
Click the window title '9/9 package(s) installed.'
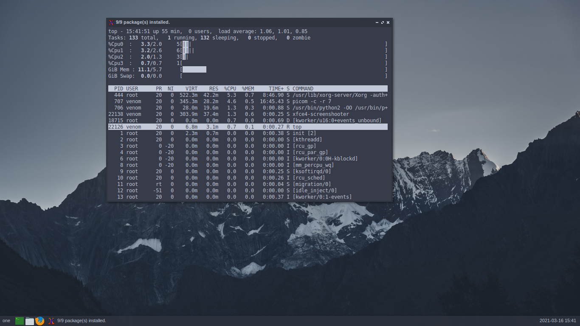coord(143,22)
